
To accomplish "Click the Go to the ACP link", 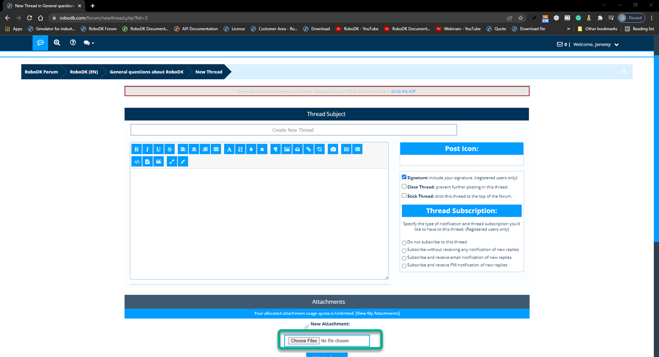I will (403, 91).
